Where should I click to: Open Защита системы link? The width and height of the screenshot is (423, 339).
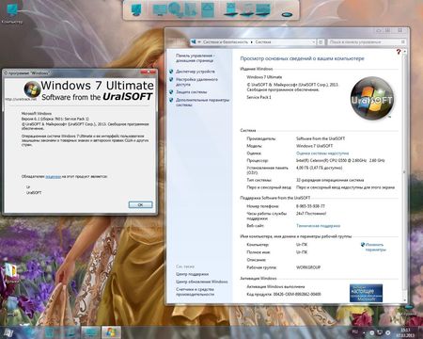point(191,92)
